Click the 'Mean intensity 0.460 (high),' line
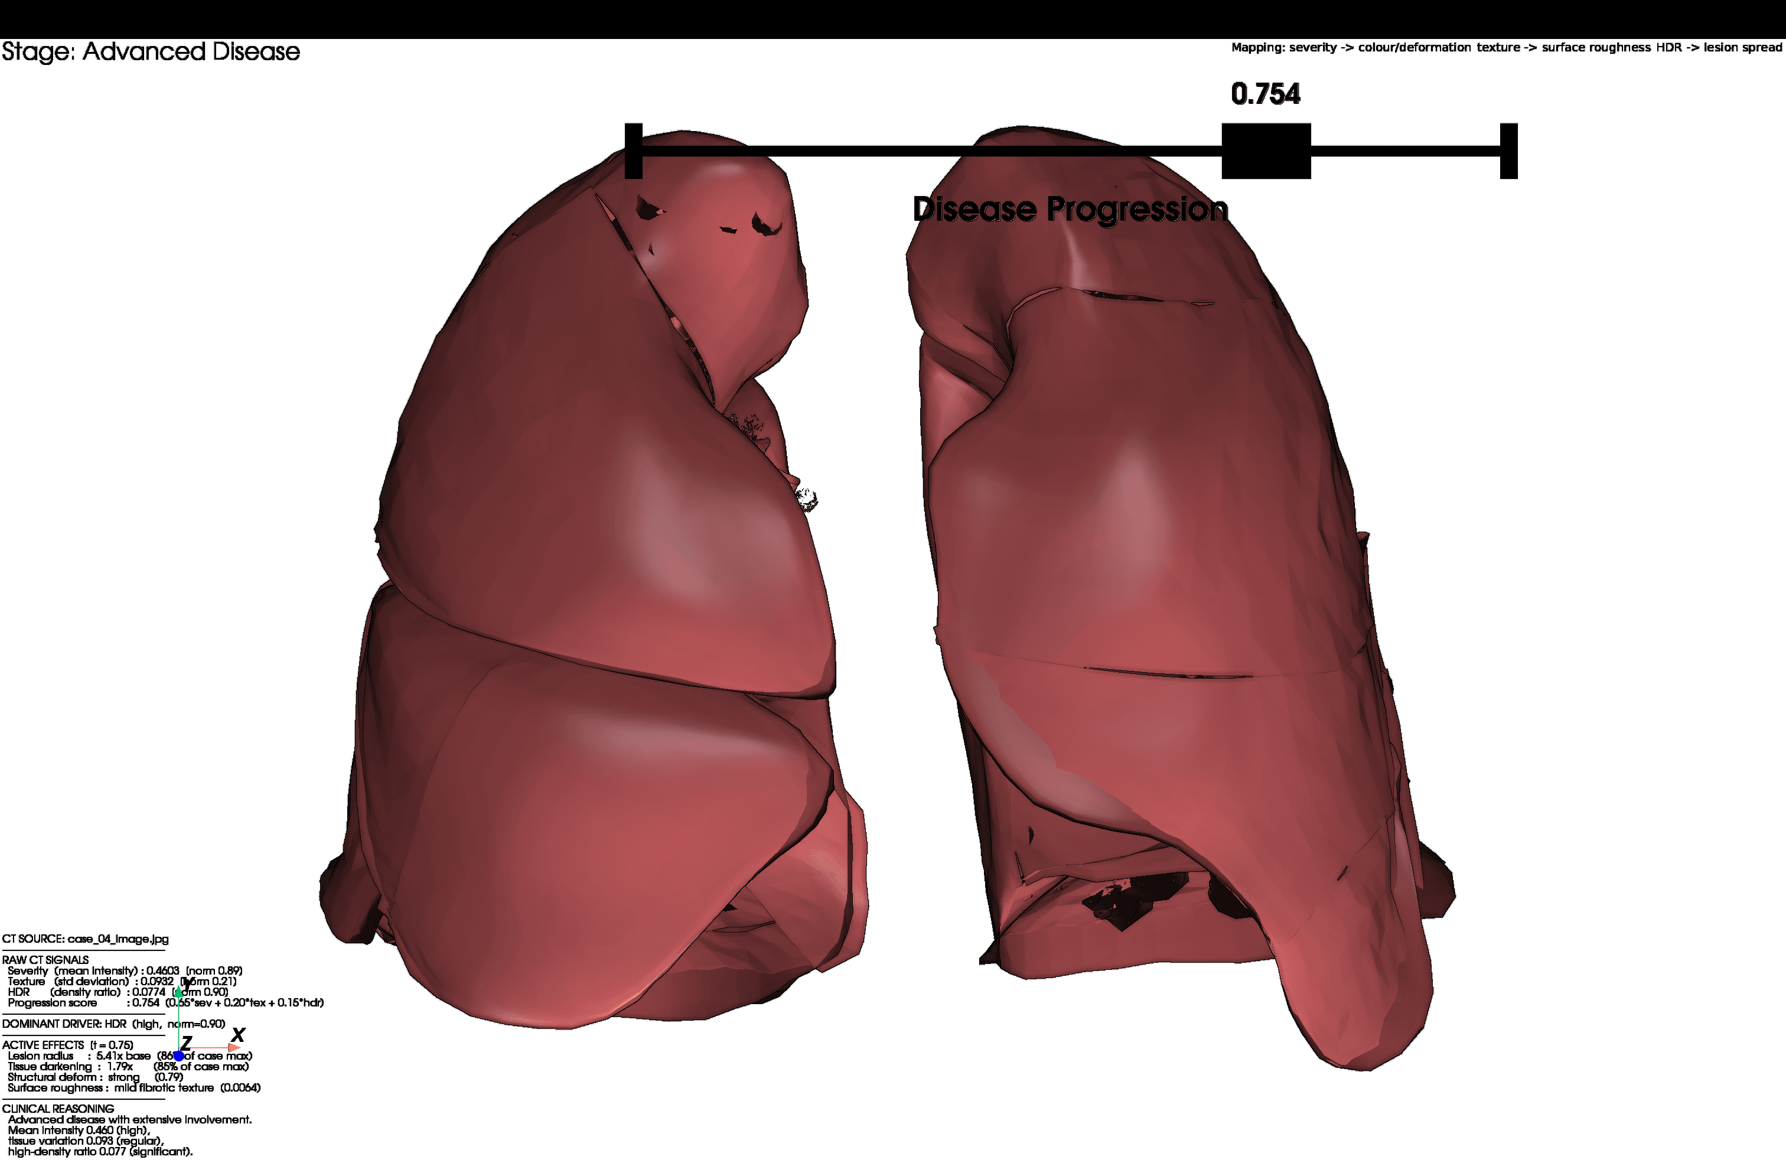This screenshot has width=1786, height=1160. (x=79, y=1130)
